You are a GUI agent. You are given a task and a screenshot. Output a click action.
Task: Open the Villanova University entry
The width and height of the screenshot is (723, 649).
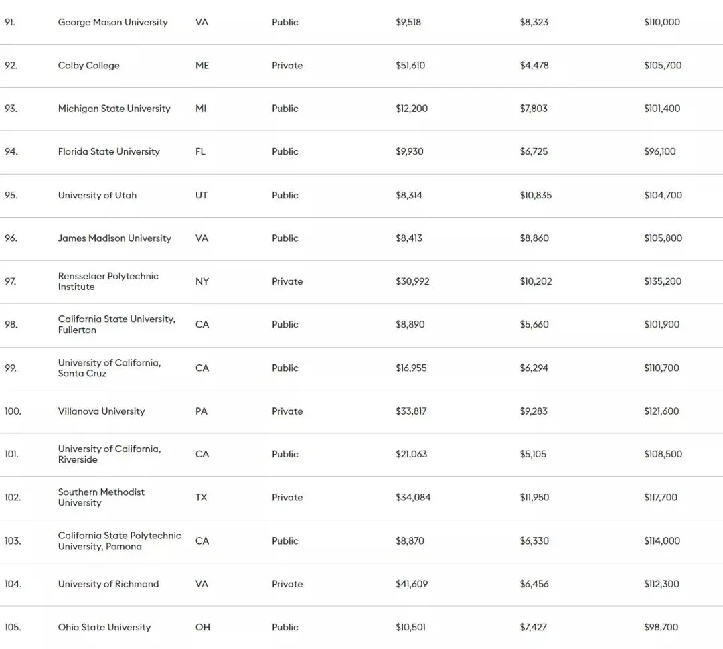coord(101,411)
